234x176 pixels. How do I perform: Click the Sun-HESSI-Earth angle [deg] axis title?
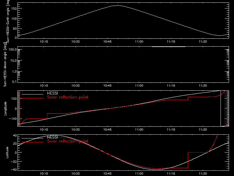[8, 21]
